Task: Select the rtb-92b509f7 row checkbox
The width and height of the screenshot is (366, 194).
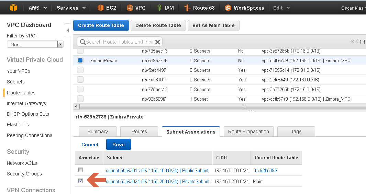Action: [x=80, y=99]
